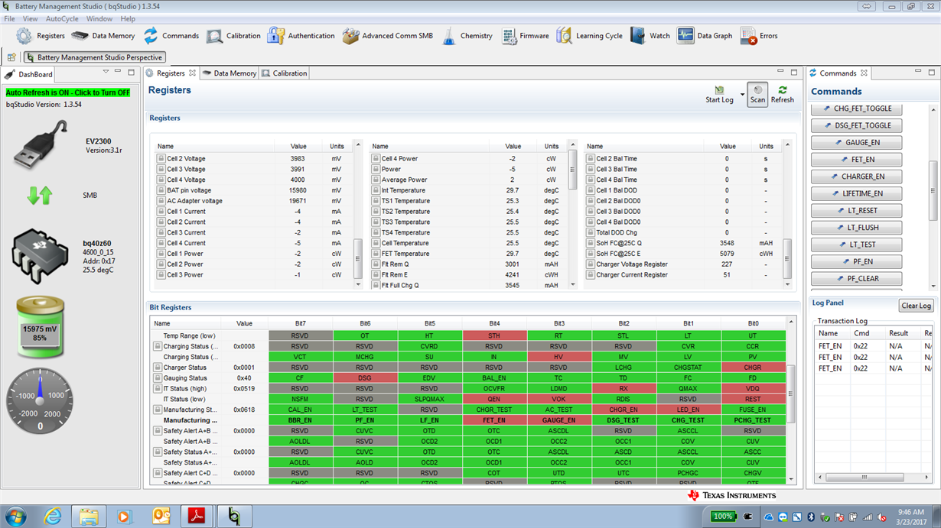
Task: Open the Registers toolbar gear icon
Action: pos(24,36)
